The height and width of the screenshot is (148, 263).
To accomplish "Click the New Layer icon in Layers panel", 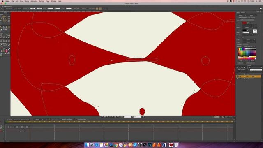I will [x=237, y=67].
